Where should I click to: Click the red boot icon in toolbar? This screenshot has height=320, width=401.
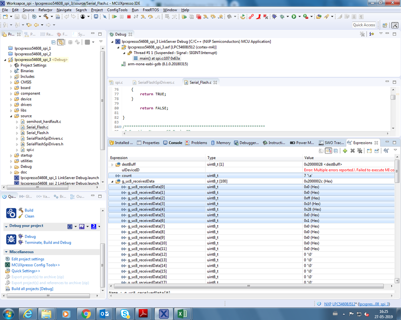pos(258,16)
